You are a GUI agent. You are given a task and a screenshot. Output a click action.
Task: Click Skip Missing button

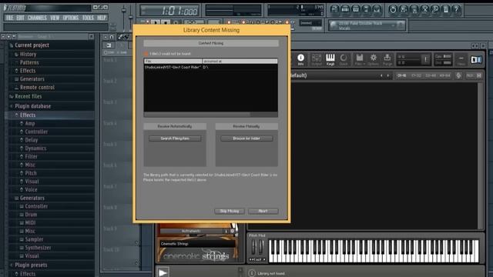tap(230, 211)
